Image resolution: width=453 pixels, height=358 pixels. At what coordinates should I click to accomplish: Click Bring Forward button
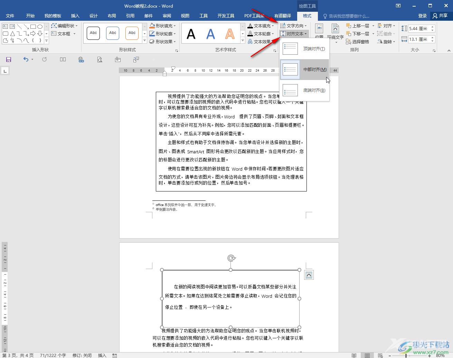coord(358,26)
